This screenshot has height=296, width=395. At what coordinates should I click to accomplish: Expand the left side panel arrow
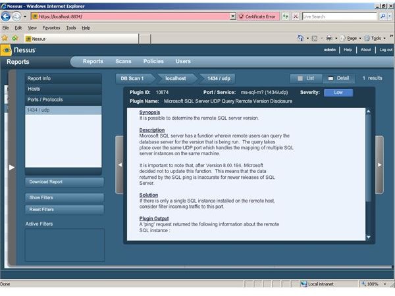click(x=12, y=167)
